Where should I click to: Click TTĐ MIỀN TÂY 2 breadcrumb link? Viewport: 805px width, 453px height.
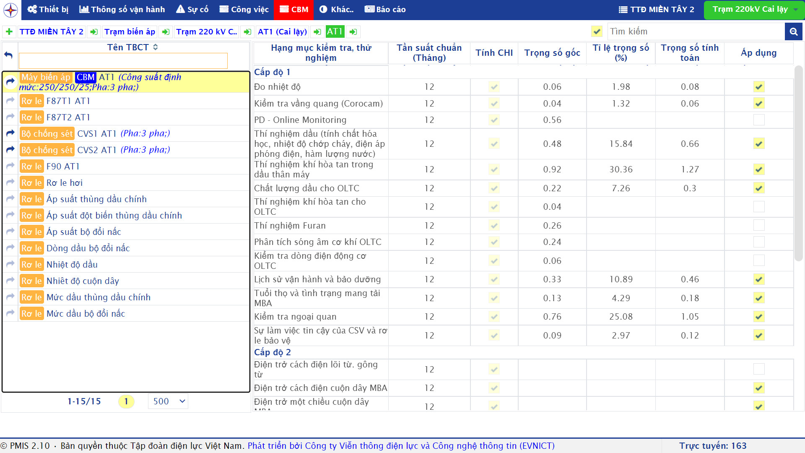point(51,32)
